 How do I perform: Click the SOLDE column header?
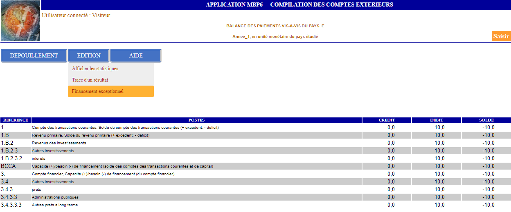click(x=486, y=120)
